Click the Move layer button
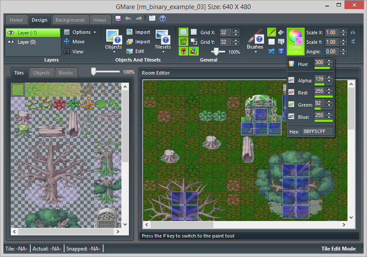Viewport: 367px width, 257px height. pos(74,42)
